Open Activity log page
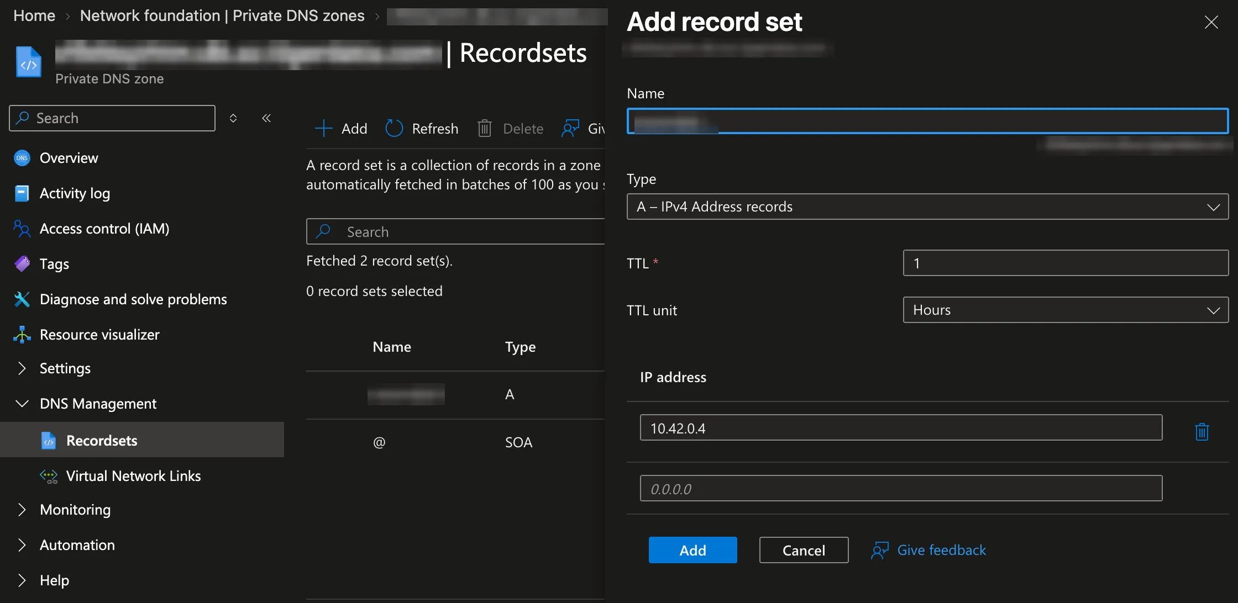 point(75,193)
